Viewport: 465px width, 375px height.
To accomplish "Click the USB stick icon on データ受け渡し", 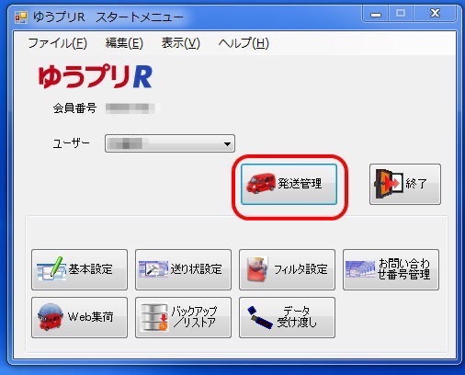I will (x=260, y=317).
